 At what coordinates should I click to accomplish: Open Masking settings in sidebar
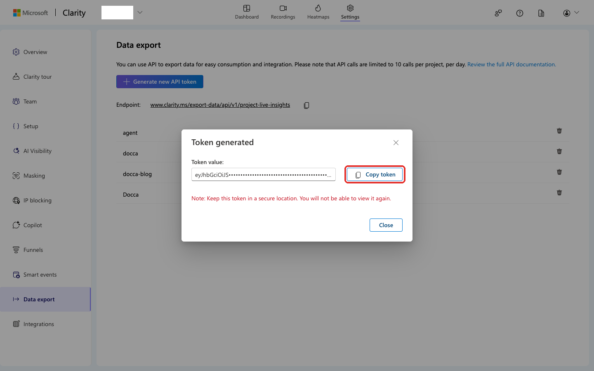pyautogui.click(x=45, y=176)
